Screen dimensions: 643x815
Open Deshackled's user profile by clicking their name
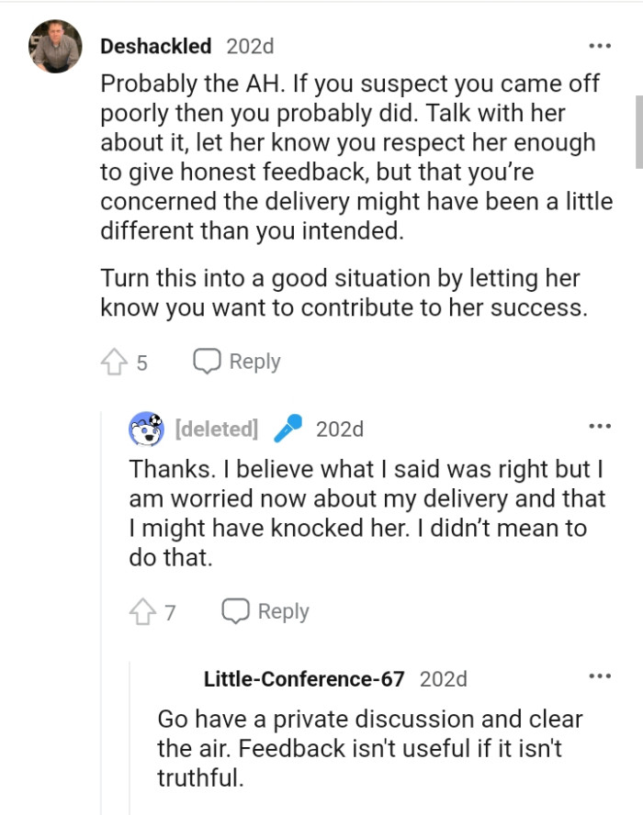click(155, 46)
